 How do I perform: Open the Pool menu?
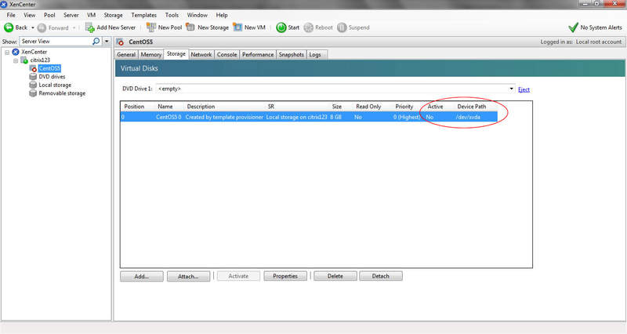(49, 15)
